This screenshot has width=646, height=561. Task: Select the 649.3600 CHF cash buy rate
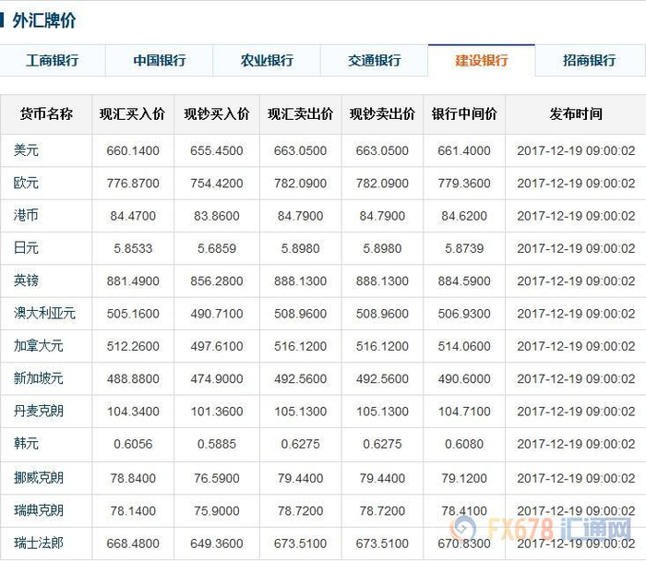coord(217,543)
